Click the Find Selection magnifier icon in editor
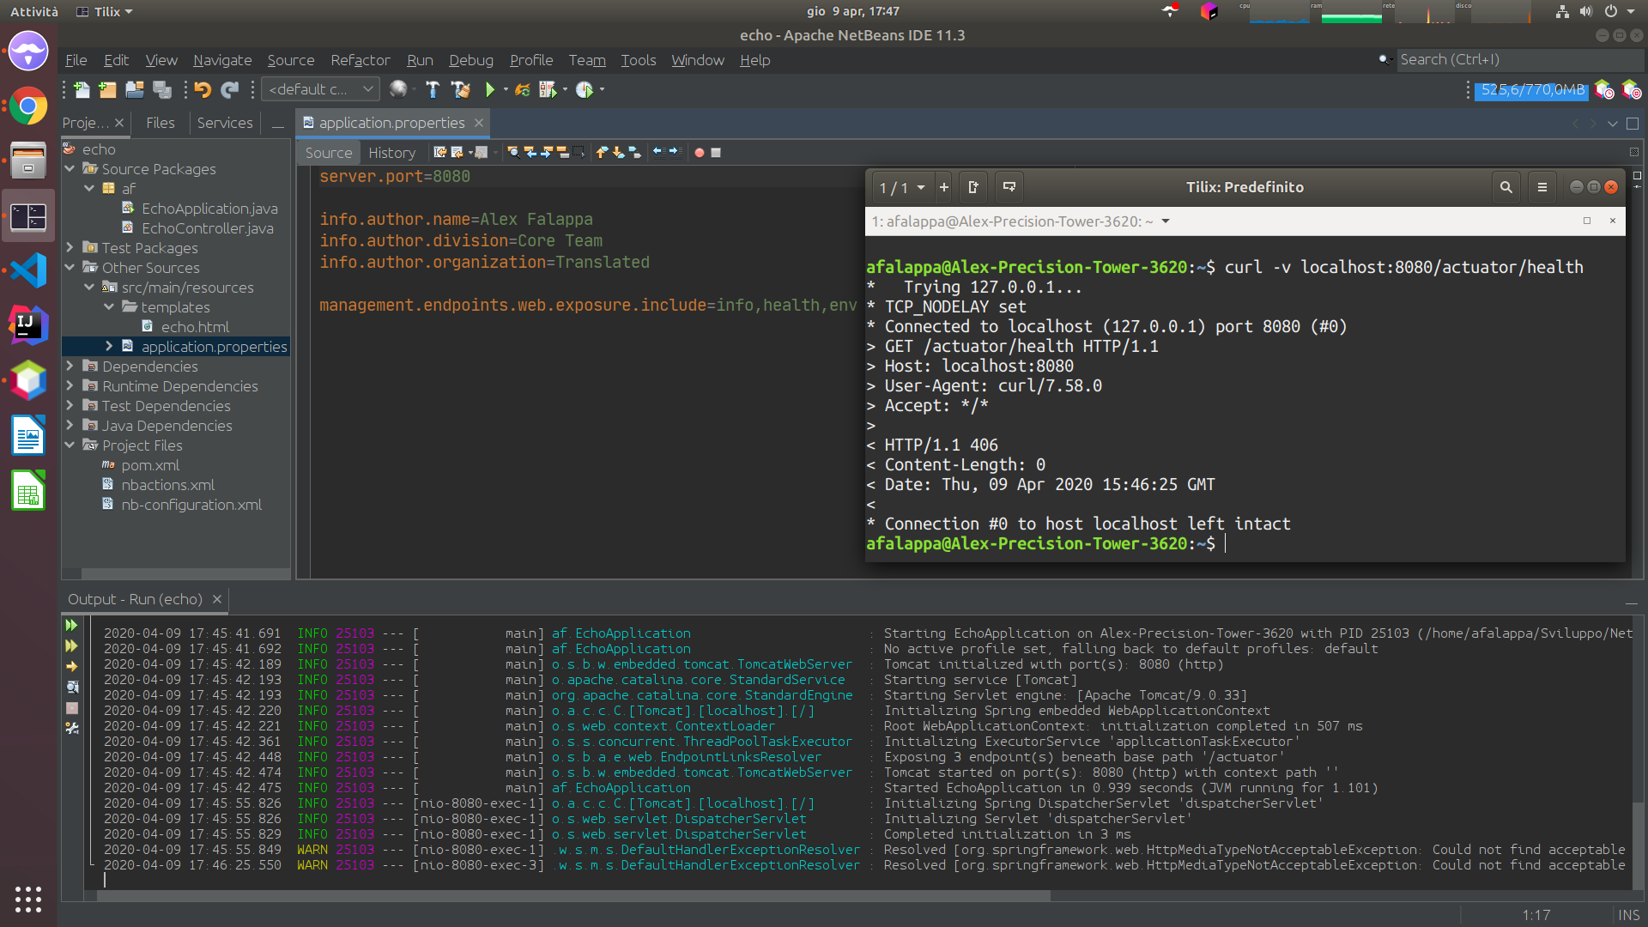This screenshot has height=927, width=1648. point(513,152)
